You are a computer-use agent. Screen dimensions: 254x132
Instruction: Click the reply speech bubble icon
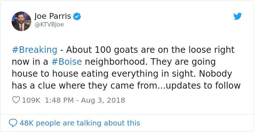click(x=13, y=123)
